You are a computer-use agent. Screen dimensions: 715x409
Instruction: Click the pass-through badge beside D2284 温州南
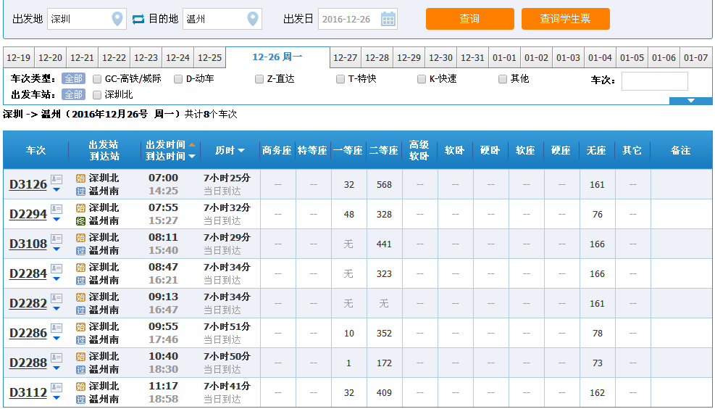(80, 280)
